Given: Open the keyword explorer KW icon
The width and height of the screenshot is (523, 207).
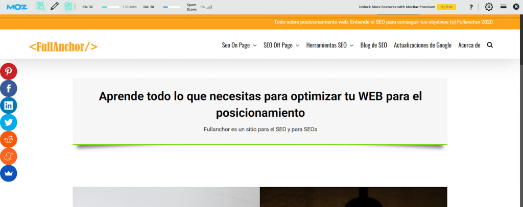Looking at the screenshot, I should 68,6.
